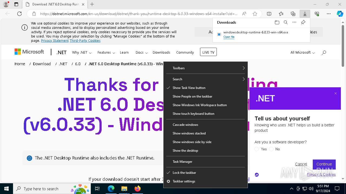
Task: Refresh the page
Action: click(x=19, y=14)
